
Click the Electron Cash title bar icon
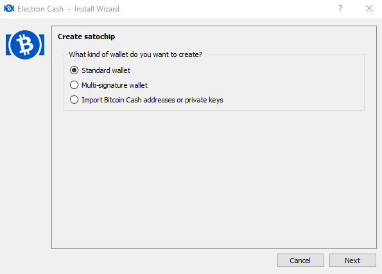(x=9, y=8)
